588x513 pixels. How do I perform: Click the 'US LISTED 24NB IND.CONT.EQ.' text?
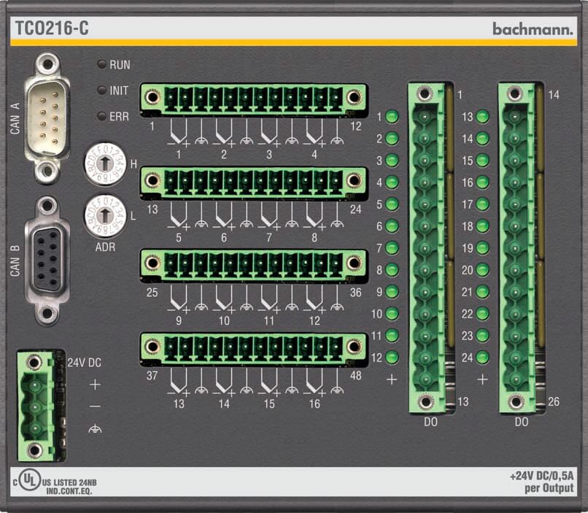tap(69, 487)
